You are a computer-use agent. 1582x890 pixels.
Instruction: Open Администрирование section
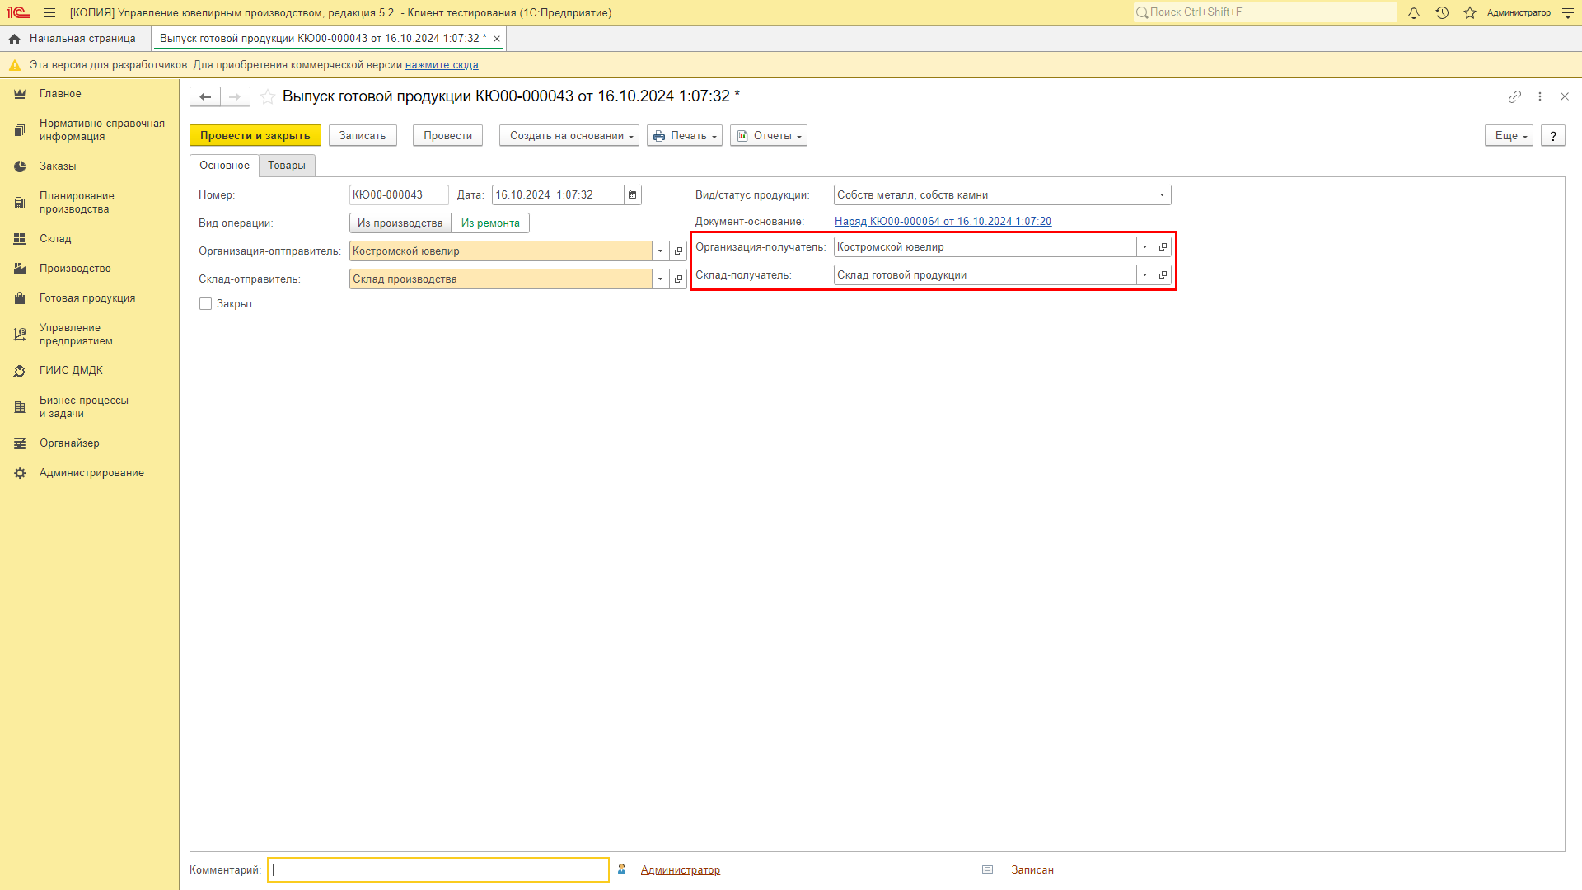(x=89, y=473)
